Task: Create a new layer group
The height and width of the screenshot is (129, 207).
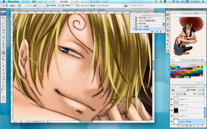Action: (x=195, y=126)
